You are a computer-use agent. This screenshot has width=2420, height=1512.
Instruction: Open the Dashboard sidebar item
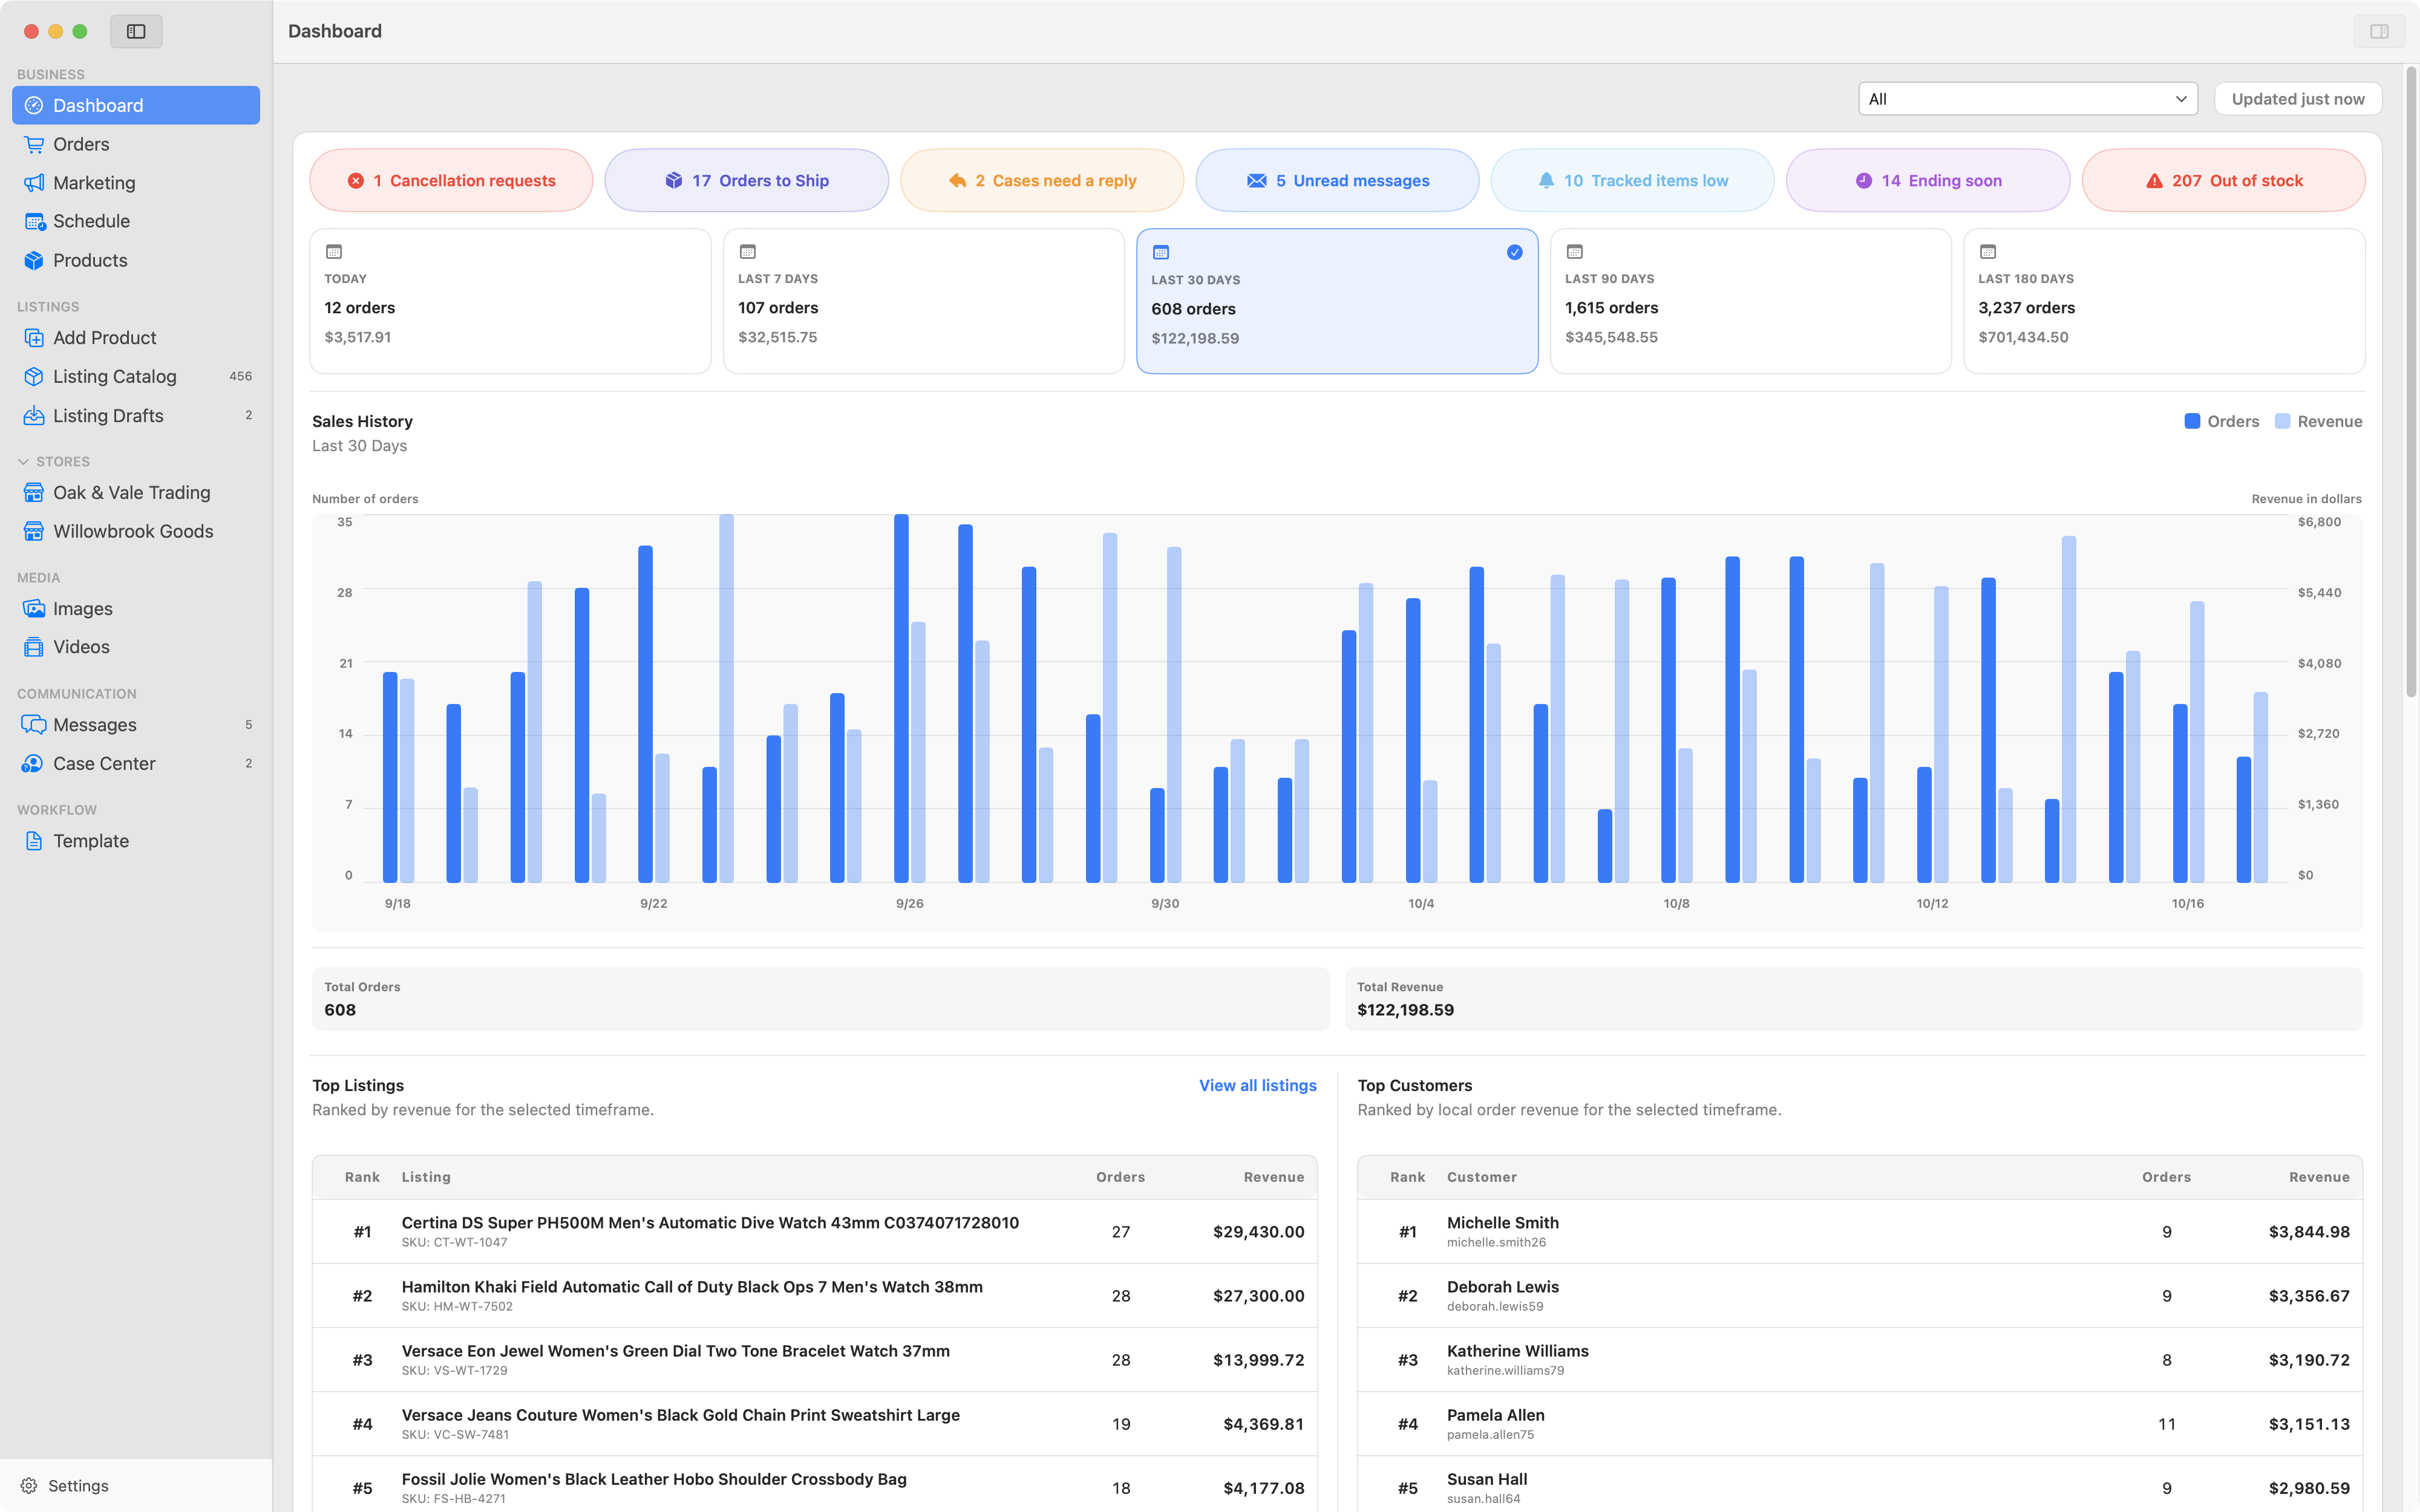tap(136, 105)
